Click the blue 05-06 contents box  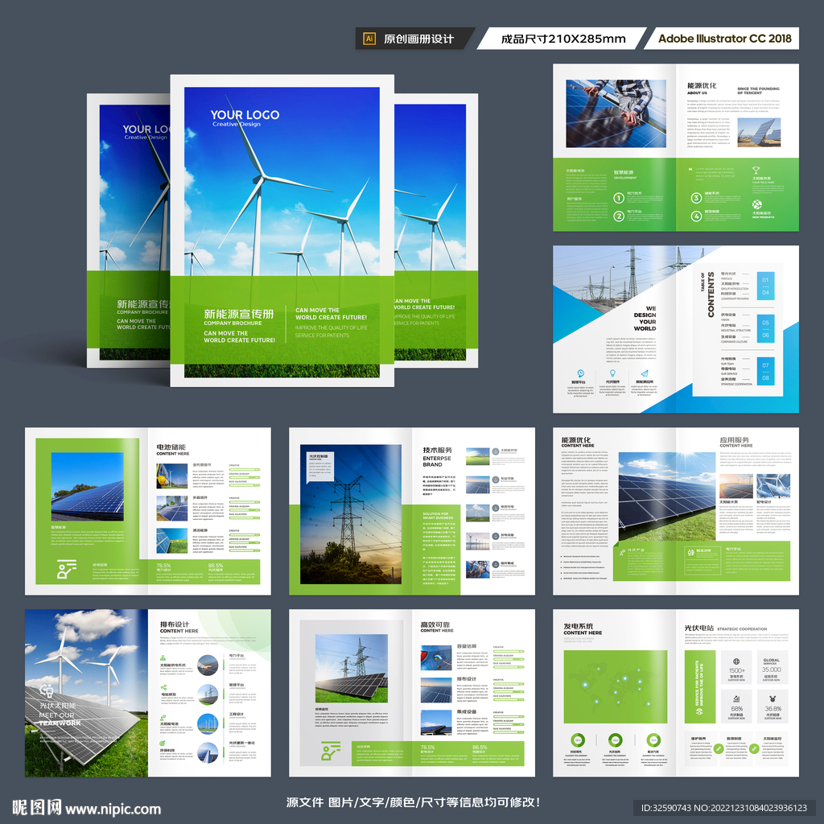coord(765,329)
